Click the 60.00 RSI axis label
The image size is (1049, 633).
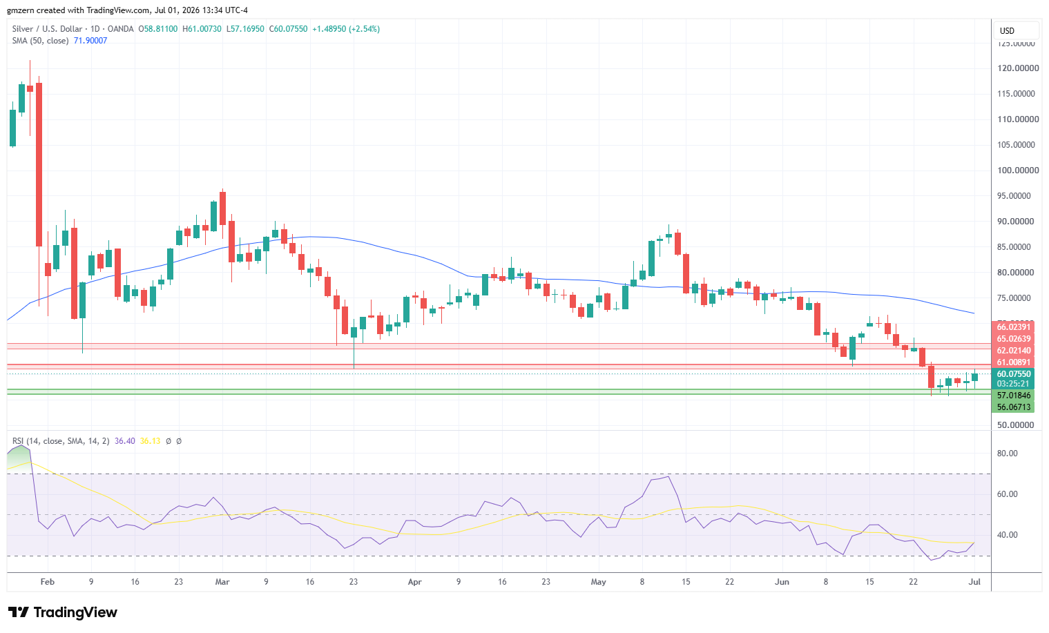1008,494
